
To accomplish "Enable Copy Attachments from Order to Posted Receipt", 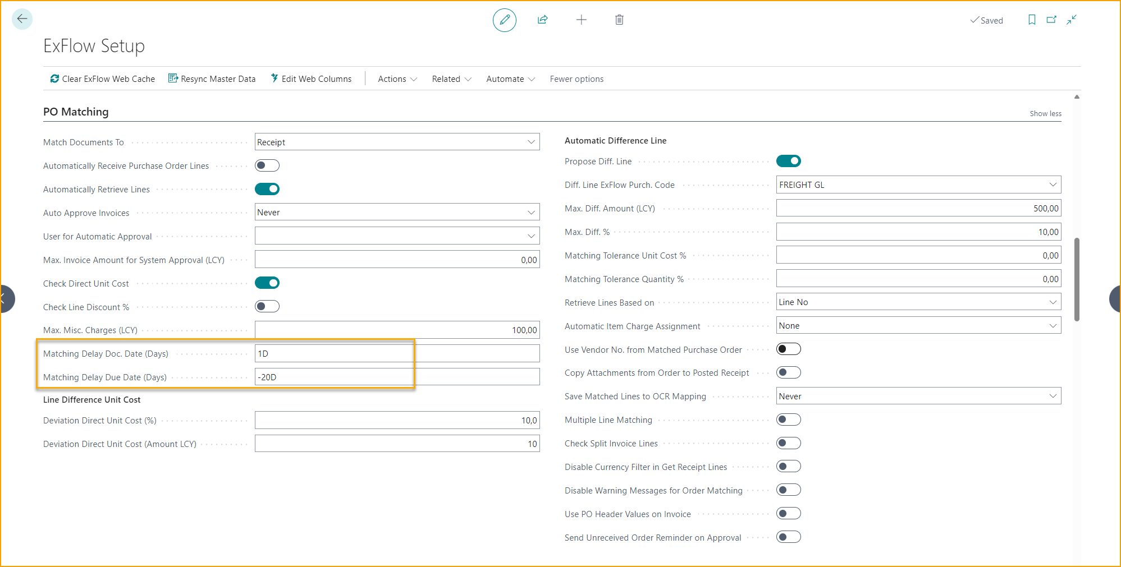I will 789,372.
